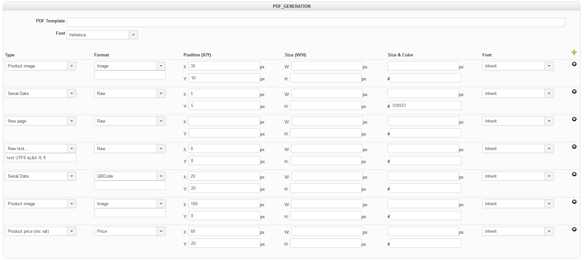This screenshot has height=260, width=585.
Task: Open the Raw text type dropdown
Action: 71,148
